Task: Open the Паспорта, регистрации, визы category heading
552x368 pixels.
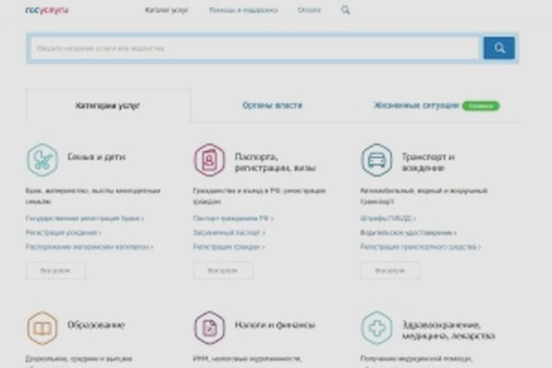Action: (275, 162)
